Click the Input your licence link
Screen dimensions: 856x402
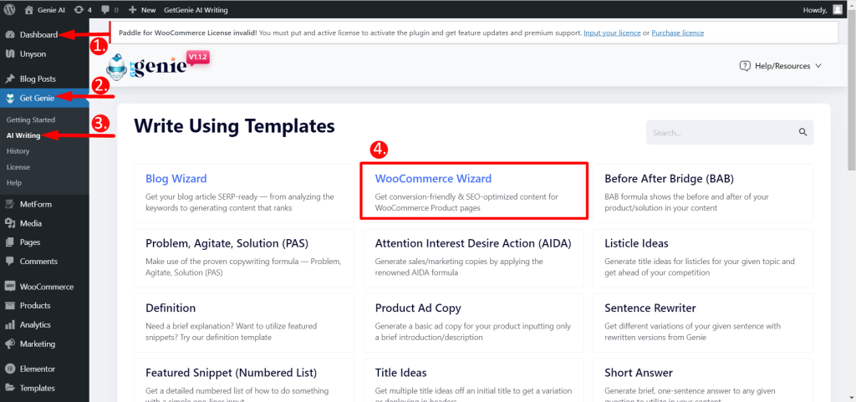[x=612, y=33]
